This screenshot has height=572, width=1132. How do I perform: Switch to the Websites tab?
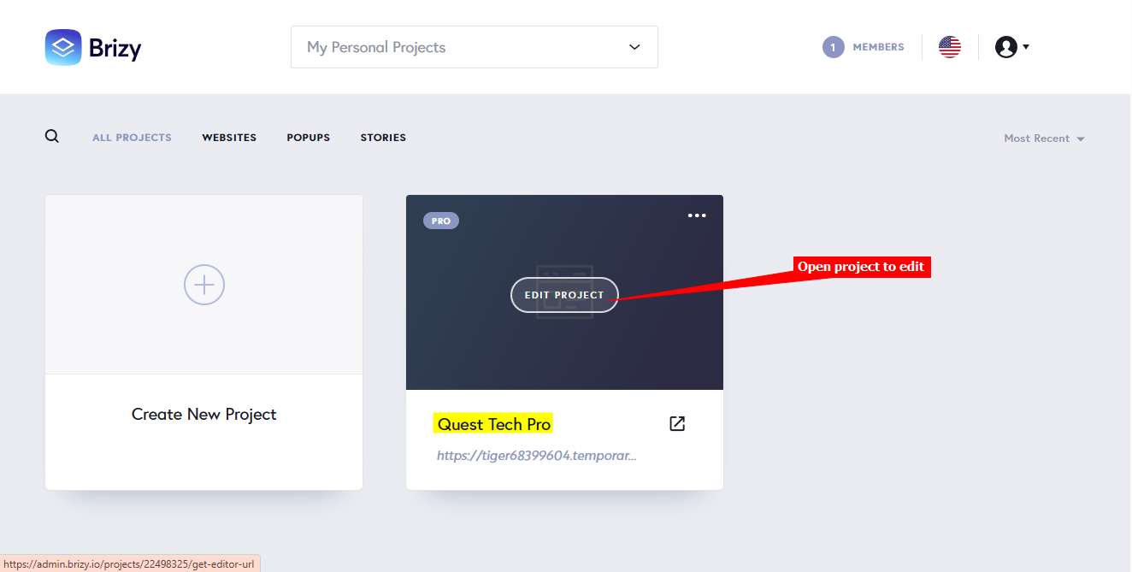[x=229, y=138]
